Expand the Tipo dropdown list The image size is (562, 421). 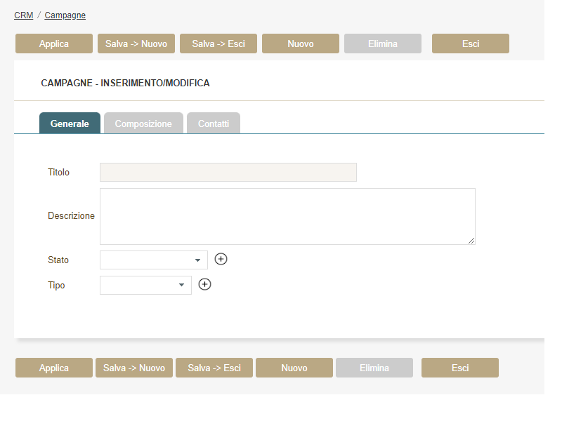(145, 286)
